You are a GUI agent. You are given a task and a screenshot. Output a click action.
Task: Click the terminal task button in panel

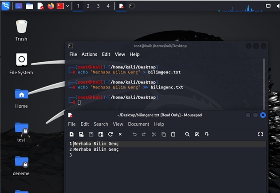tap(132, 6)
